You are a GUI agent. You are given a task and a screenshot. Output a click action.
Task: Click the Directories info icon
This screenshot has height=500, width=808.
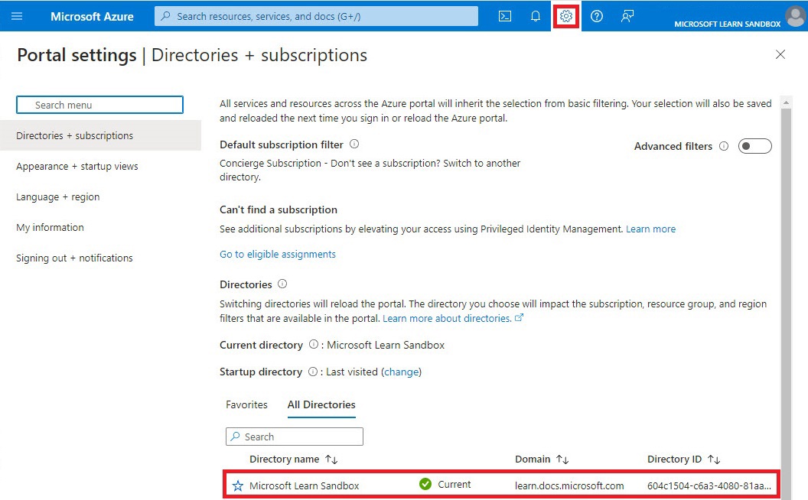click(282, 284)
